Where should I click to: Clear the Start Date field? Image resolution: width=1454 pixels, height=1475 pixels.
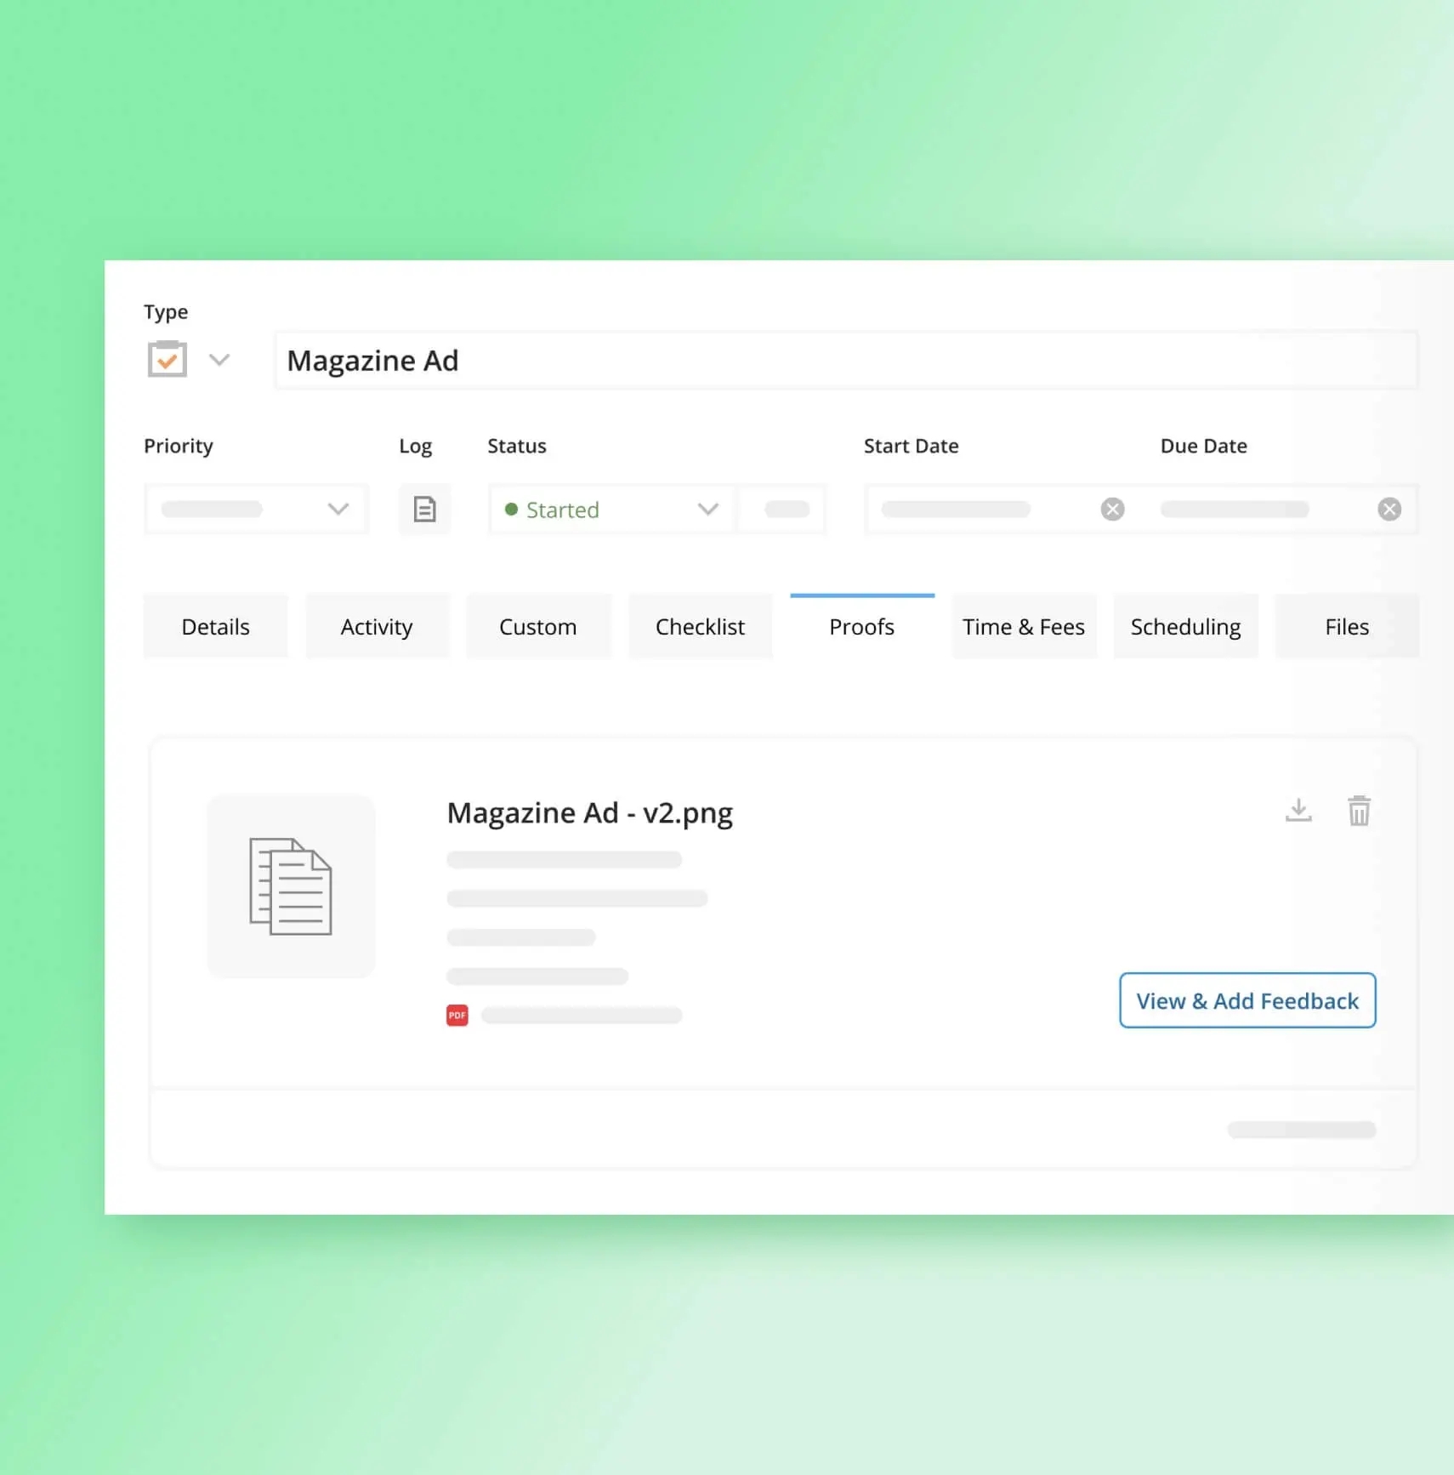(x=1113, y=509)
